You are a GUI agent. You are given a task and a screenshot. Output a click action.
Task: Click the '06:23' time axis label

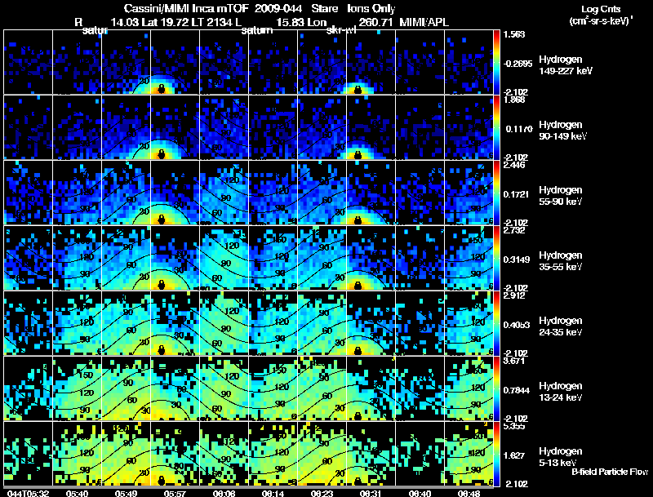tap(322, 493)
